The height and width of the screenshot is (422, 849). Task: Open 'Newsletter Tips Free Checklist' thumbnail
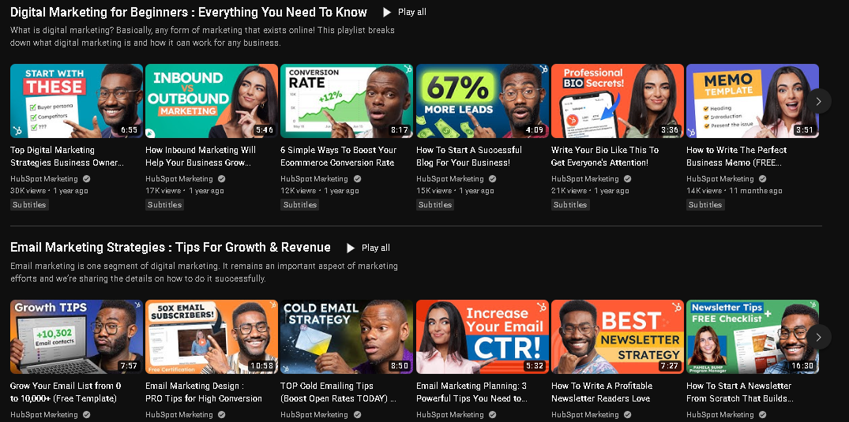[x=753, y=337]
